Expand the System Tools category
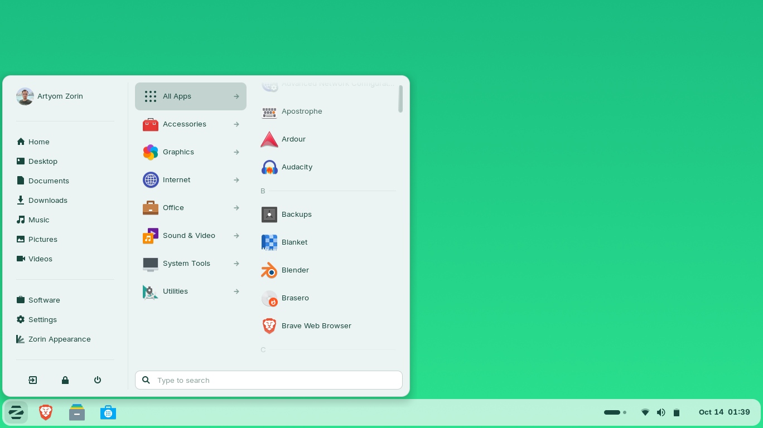This screenshot has width=763, height=428. coord(186,263)
